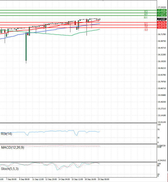Select the R2 resistance label
The image size is (168, 182).
(x=146, y=14)
